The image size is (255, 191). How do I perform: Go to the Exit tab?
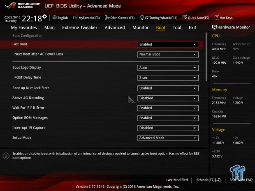[192, 28]
